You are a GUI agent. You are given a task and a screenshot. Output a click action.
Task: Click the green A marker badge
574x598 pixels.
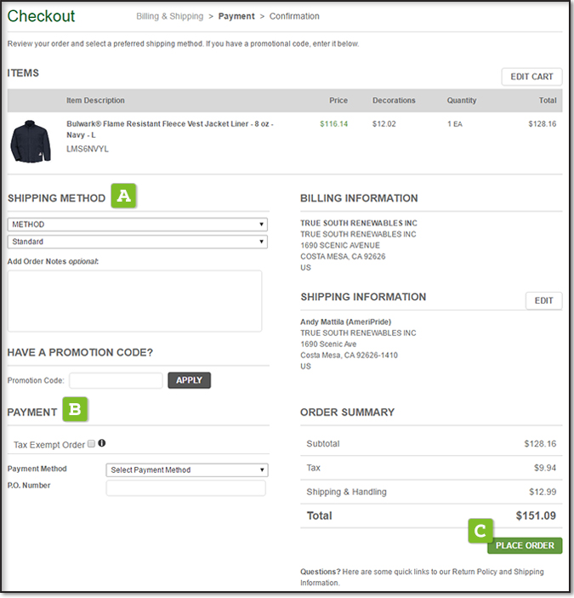pos(124,196)
